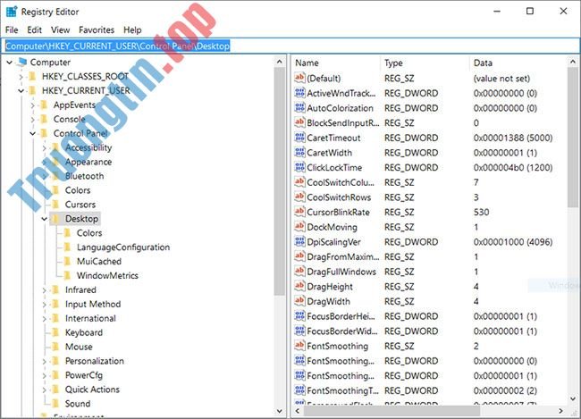Click the MuiCached folder icon
Image resolution: width=581 pixels, height=419 pixels.
pos(67,261)
